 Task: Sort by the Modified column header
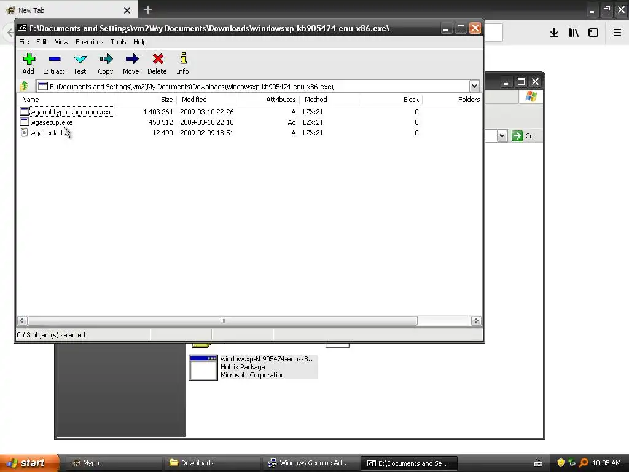[208, 100]
